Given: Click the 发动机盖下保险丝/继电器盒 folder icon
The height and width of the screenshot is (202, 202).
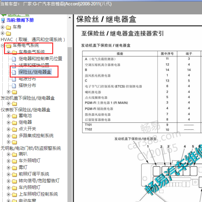Looking at the screenshot, I should (x=14, y=92).
